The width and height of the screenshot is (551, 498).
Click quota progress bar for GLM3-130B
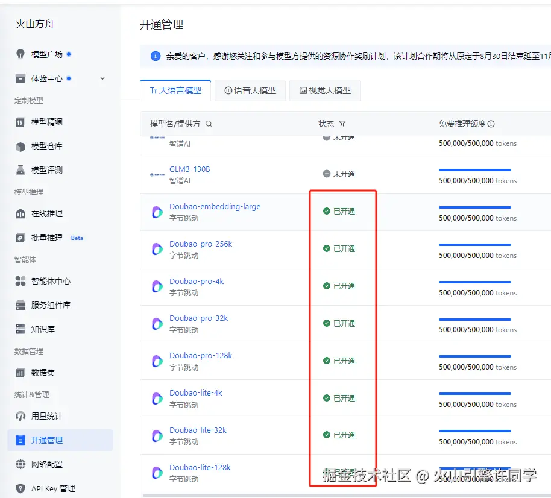tap(475, 170)
